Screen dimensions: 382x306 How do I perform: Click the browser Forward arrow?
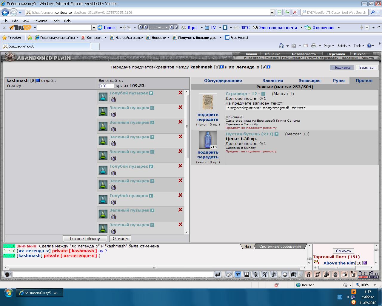pyautogui.click(x=13, y=13)
